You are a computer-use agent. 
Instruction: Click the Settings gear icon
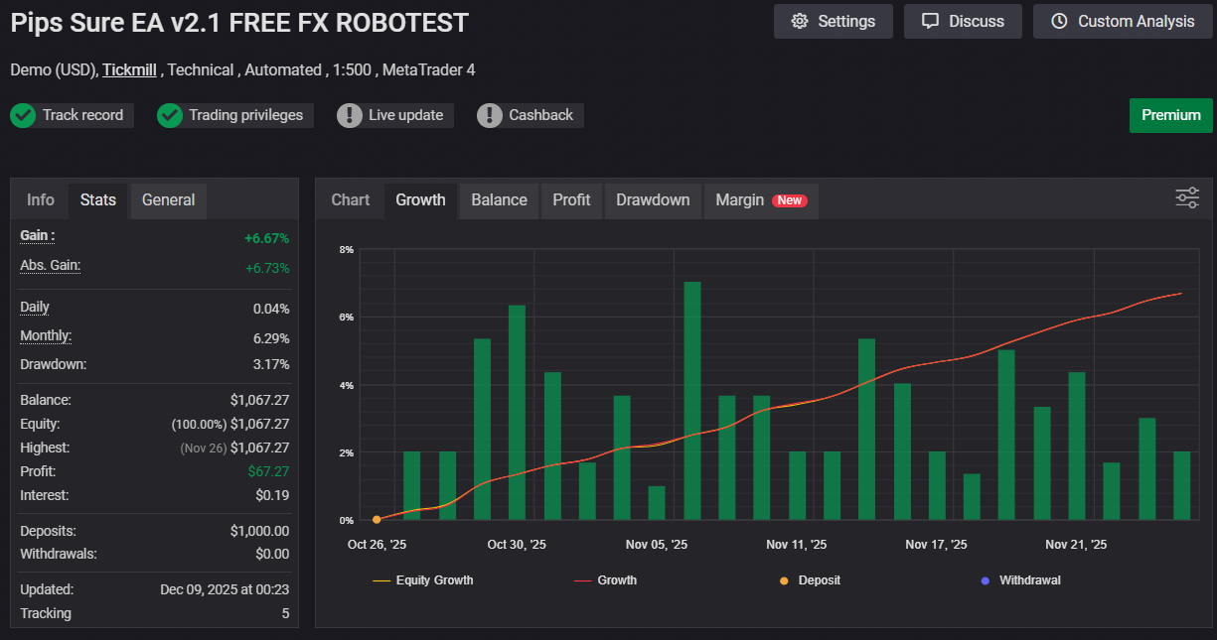(800, 21)
